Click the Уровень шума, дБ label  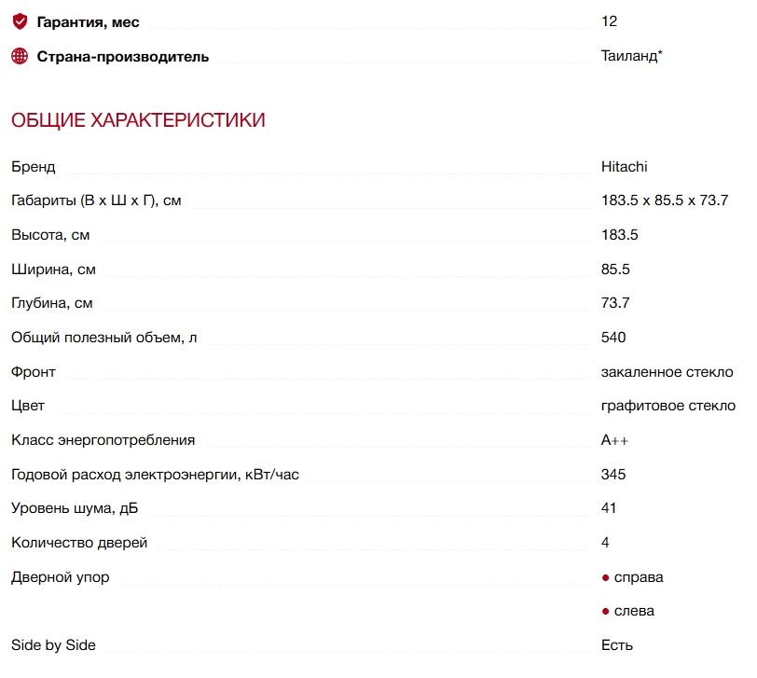[75, 508]
